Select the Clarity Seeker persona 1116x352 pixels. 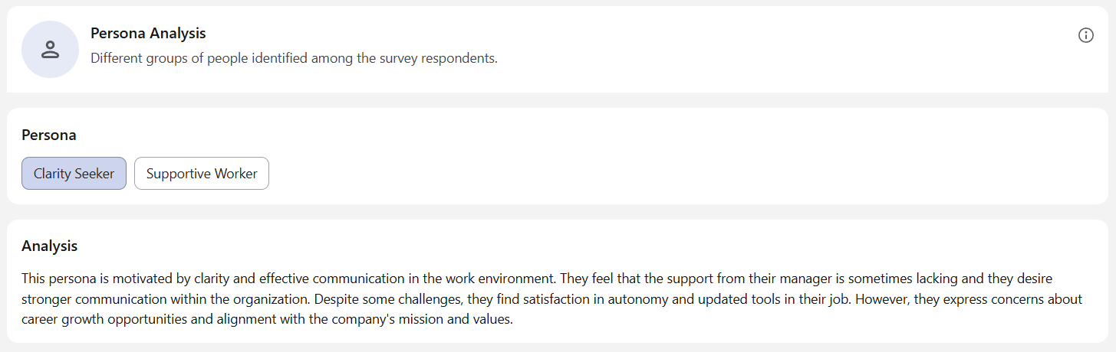74,174
